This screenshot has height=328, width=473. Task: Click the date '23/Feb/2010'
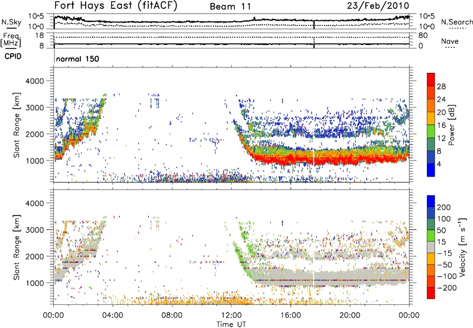click(x=378, y=5)
